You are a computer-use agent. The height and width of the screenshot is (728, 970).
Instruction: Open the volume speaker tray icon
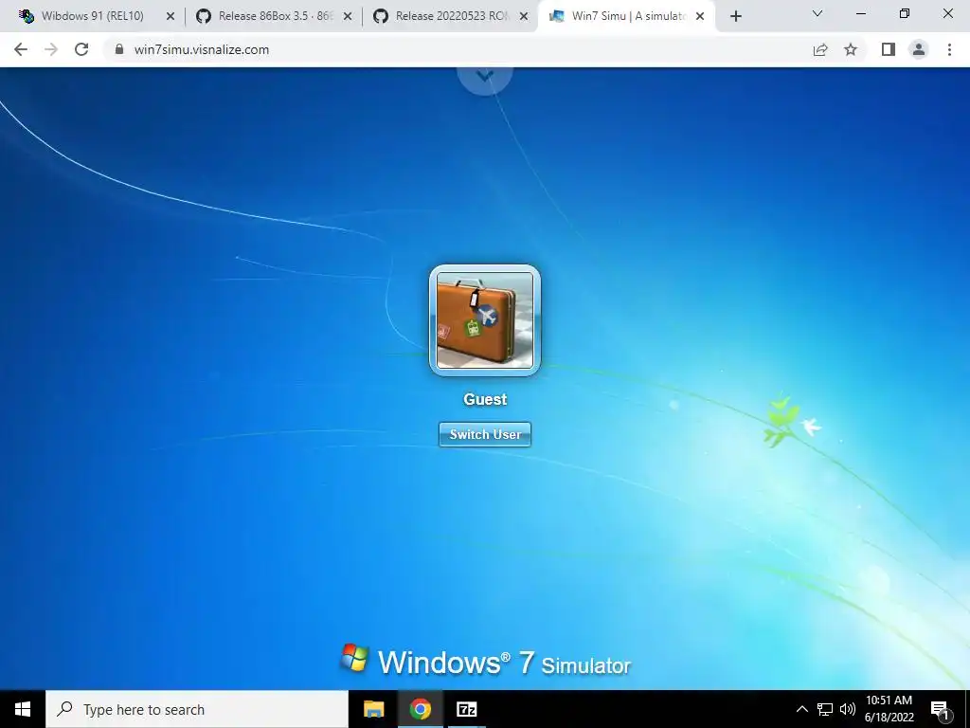848,709
